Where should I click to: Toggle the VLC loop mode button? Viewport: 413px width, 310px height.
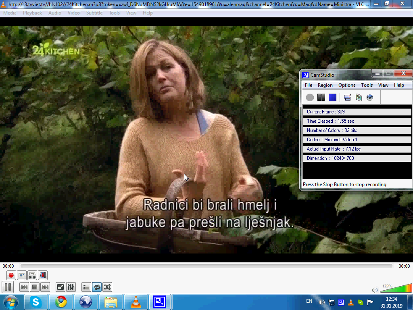97,287
